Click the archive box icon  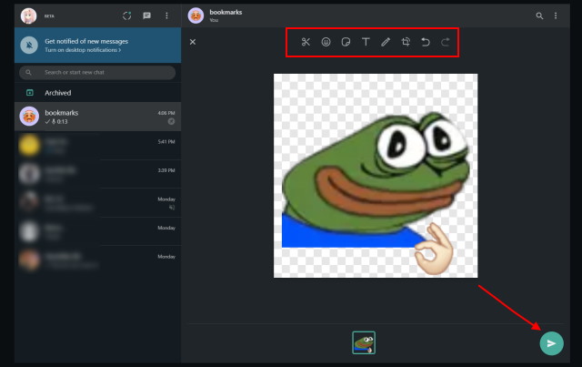click(x=30, y=93)
